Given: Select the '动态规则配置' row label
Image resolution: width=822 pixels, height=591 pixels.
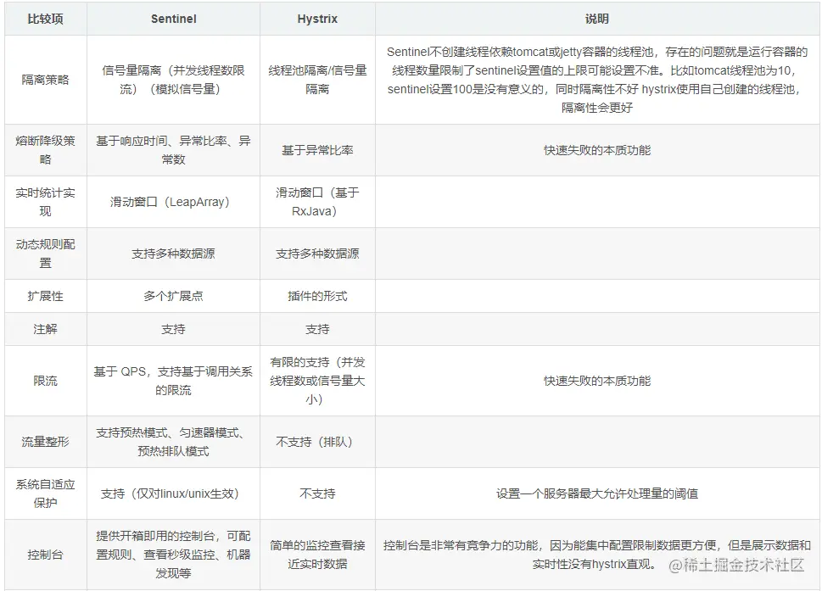Looking at the screenshot, I should 46,253.
